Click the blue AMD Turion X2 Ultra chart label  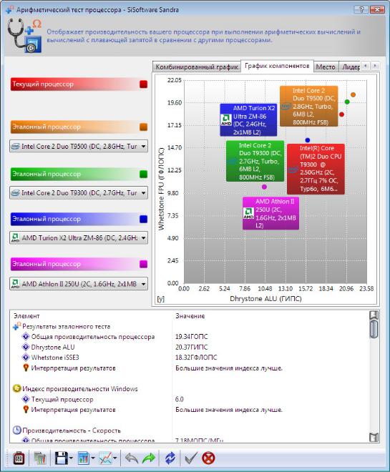248,120
